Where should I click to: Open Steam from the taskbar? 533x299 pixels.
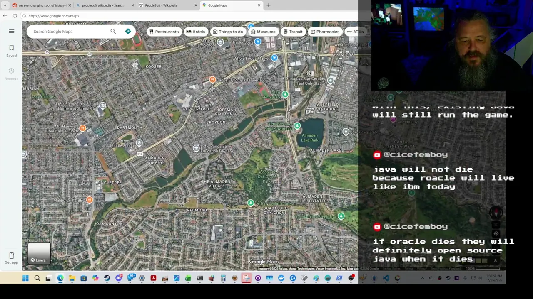click(107, 278)
